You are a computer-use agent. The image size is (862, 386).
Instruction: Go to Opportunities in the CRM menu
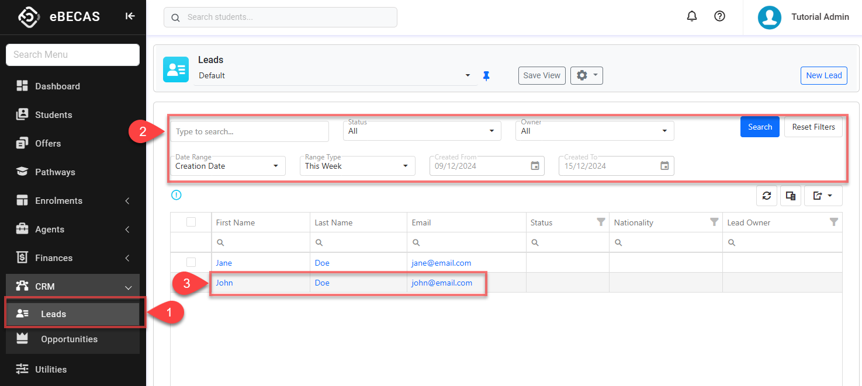(x=69, y=339)
